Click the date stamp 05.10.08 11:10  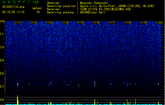coord(13,12)
